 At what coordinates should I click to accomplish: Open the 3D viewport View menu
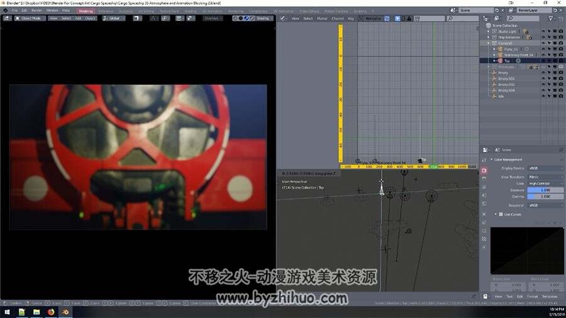(53, 18)
